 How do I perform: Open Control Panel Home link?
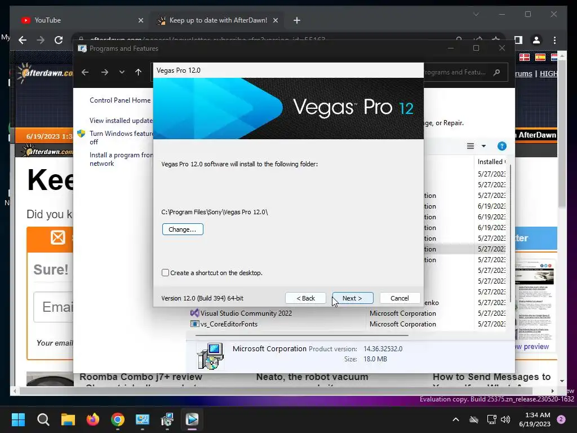120,100
